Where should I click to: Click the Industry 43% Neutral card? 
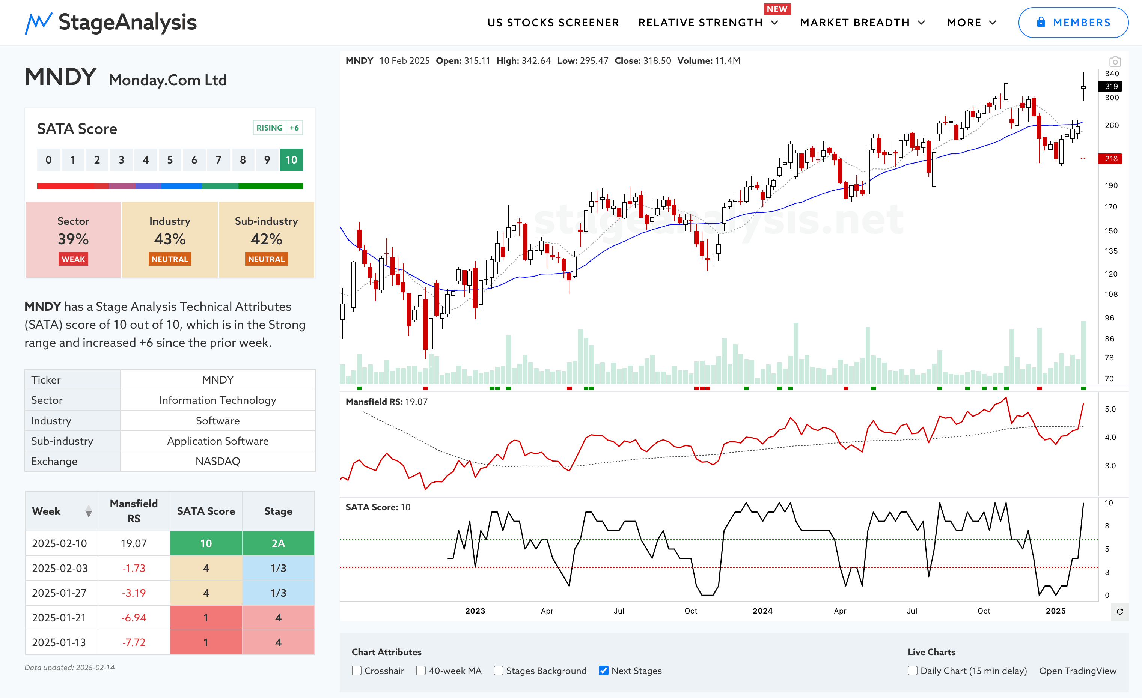(x=170, y=239)
